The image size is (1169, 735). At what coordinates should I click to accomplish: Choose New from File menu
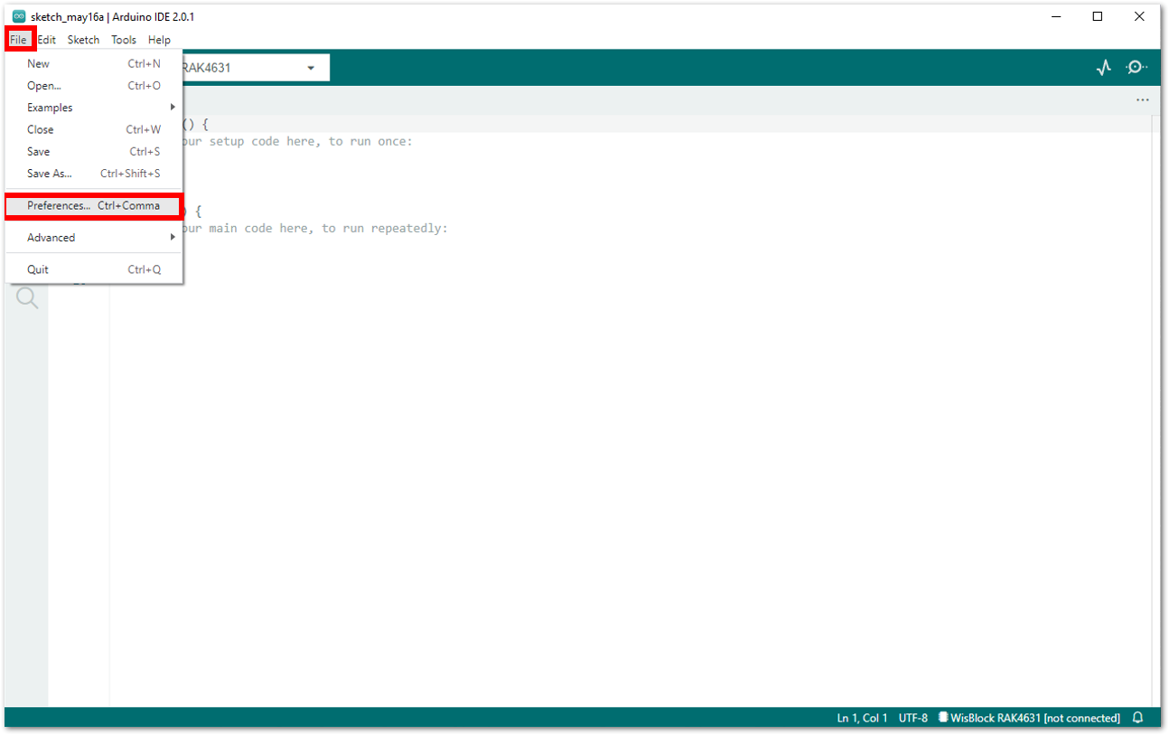tap(94, 64)
